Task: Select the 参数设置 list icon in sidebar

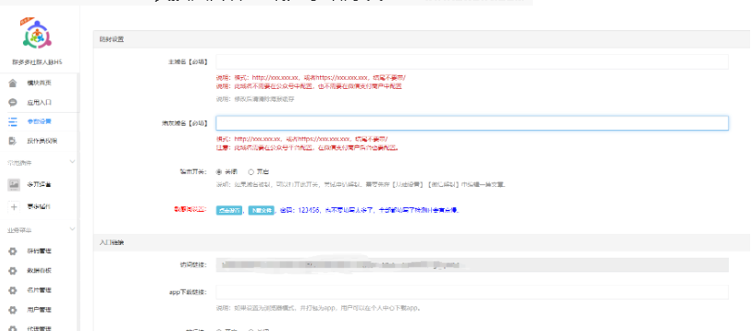Action: [x=13, y=121]
